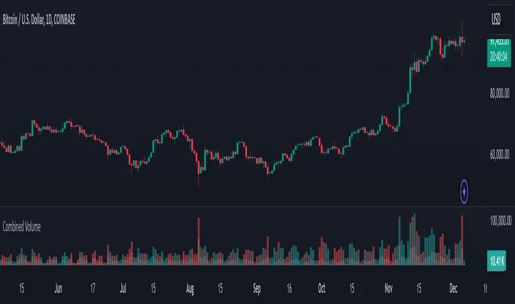Select the Jun label on the time axis
The height and width of the screenshot is (304, 515).
pyautogui.click(x=59, y=288)
